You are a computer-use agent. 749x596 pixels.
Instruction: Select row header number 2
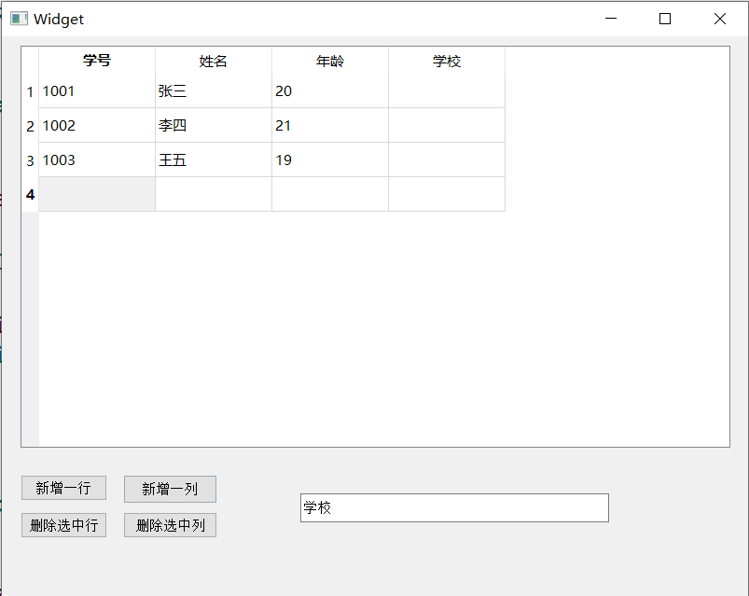[30, 126]
